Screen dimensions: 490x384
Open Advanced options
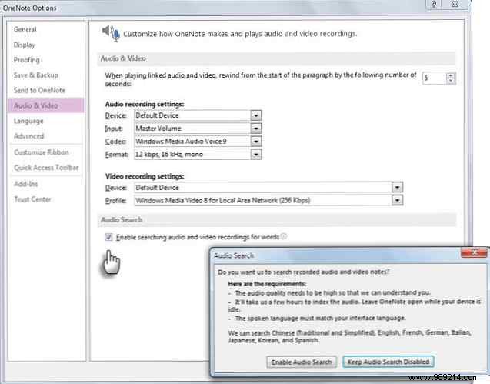[28, 136]
